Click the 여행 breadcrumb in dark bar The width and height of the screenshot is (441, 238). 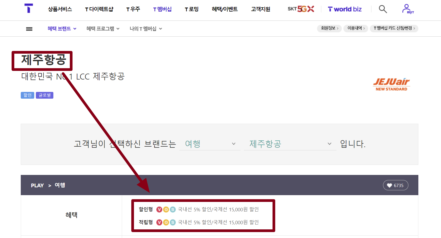pos(60,185)
